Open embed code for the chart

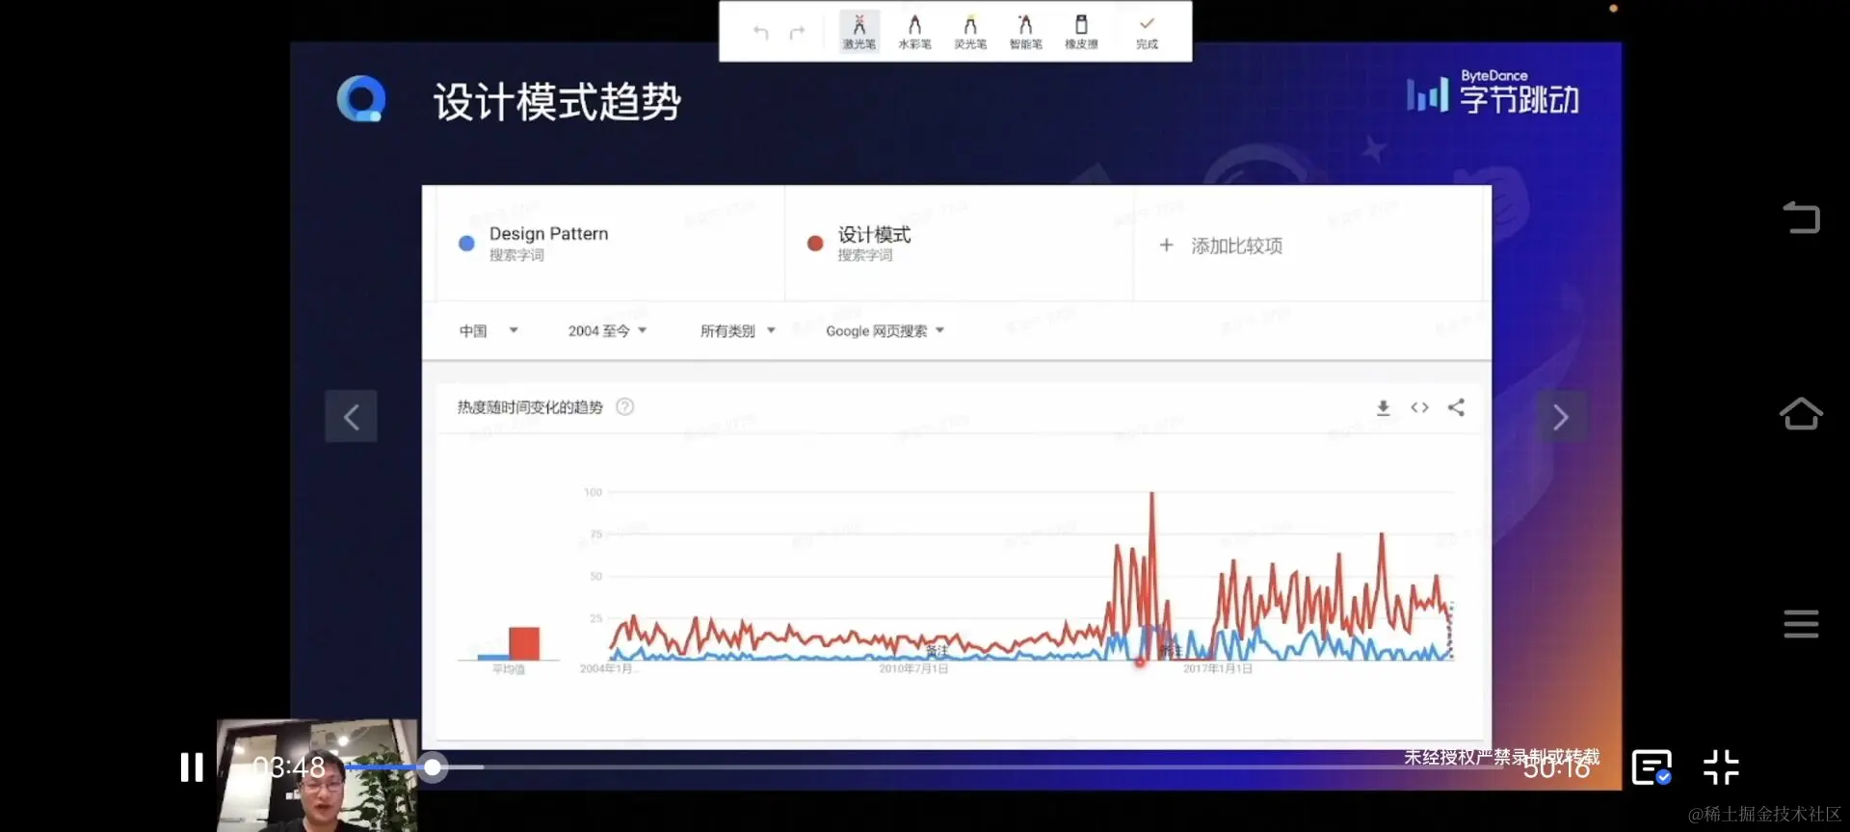[x=1419, y=407]
